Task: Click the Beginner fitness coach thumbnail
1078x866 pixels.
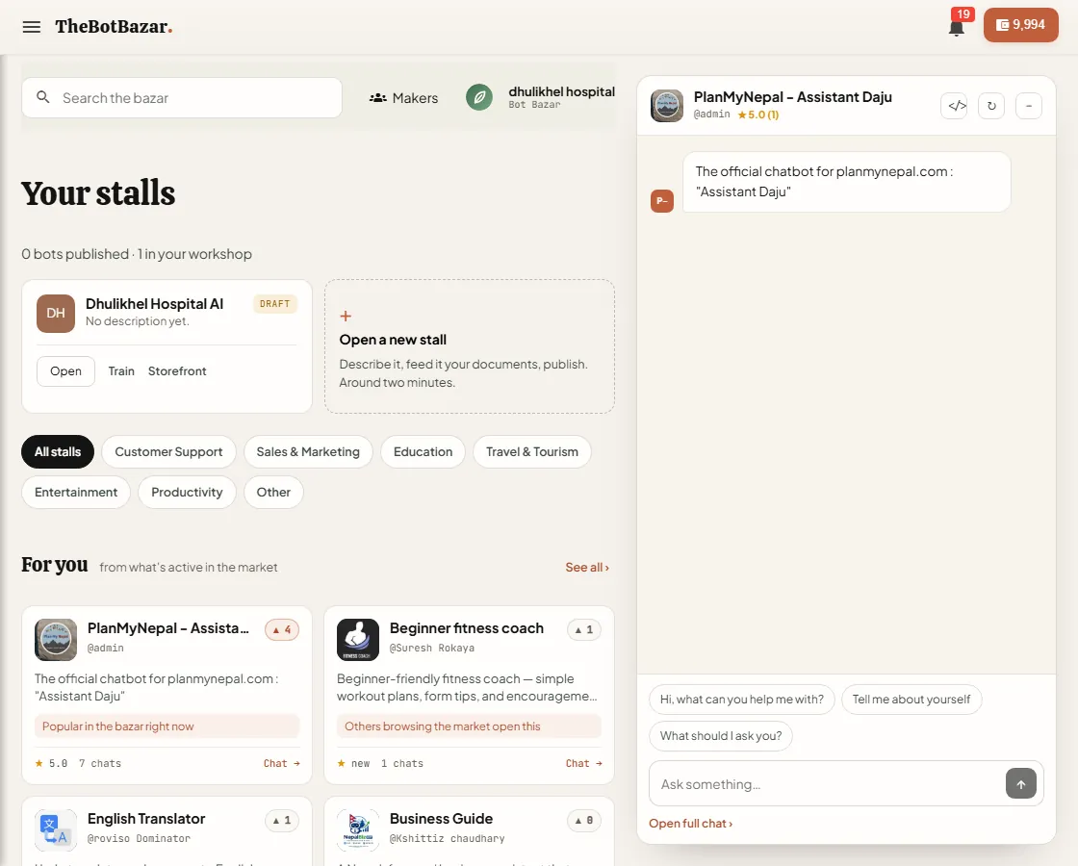Action: click(x=358, y=640)
